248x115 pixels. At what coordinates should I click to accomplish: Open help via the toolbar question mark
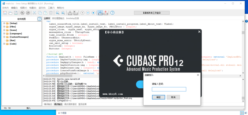click(112, 13)
